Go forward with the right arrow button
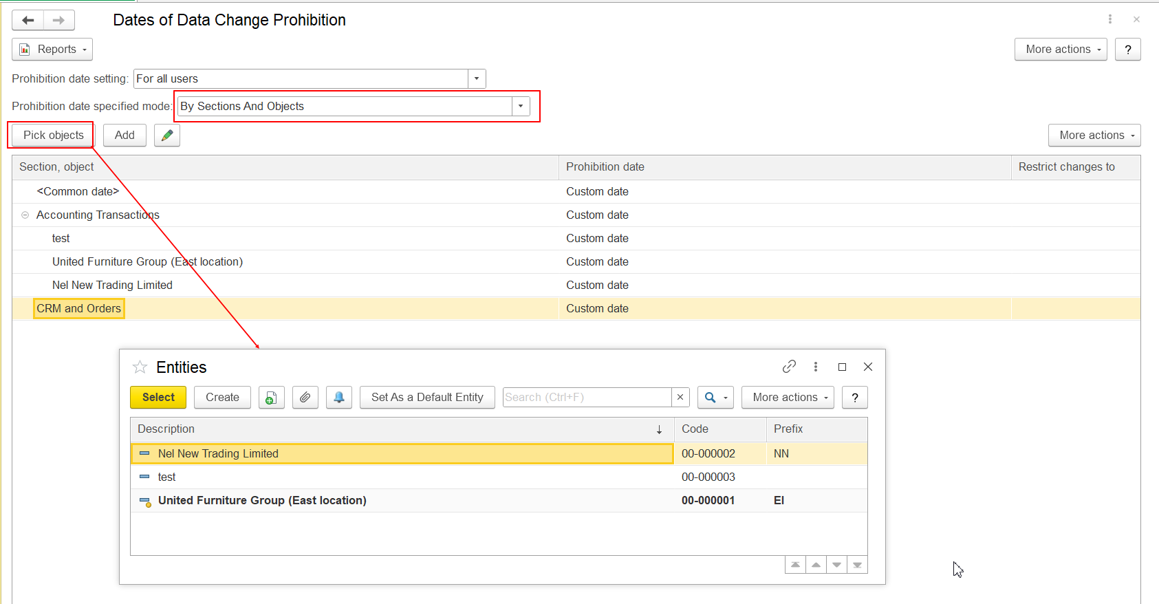Screen dimensions: 1159x604 [59, 21]
